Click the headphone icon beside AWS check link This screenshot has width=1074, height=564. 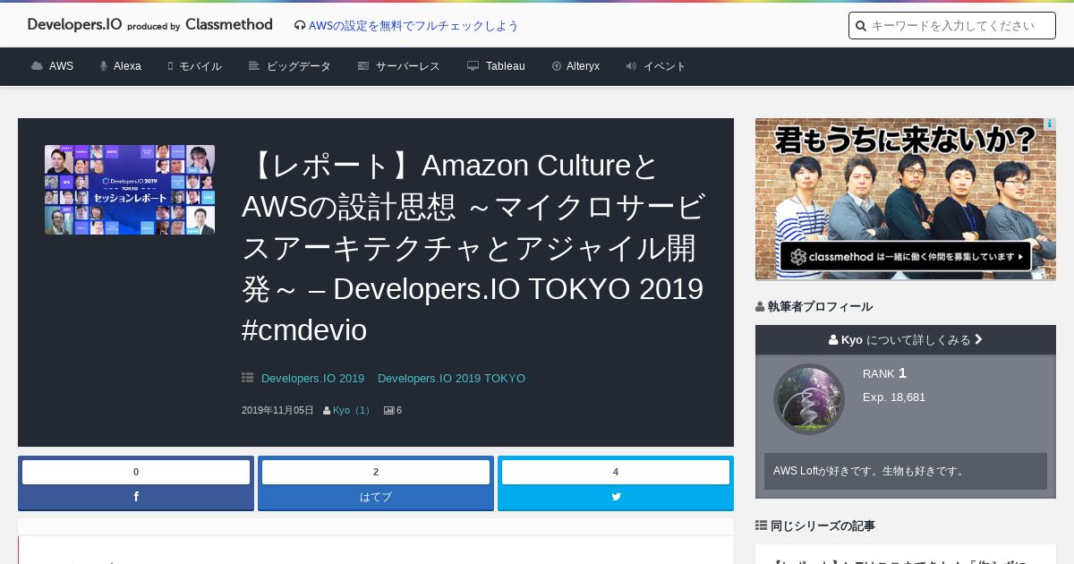coord(300,26)
